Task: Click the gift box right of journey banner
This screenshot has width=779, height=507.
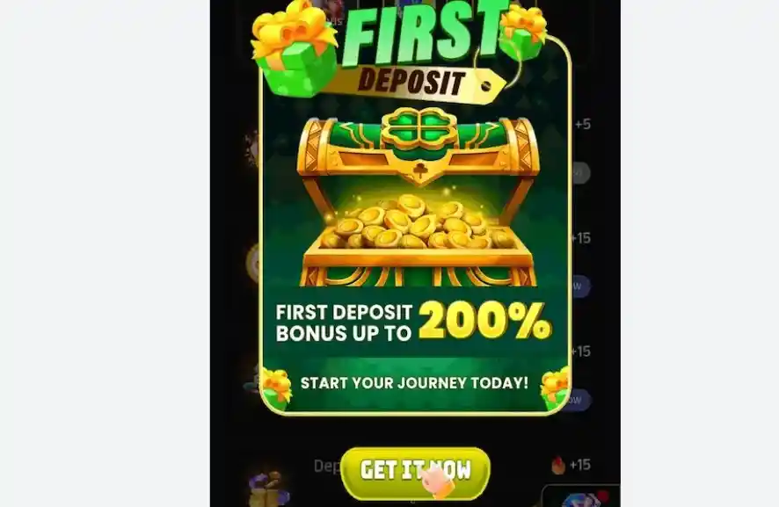Action: coord(555,388)
